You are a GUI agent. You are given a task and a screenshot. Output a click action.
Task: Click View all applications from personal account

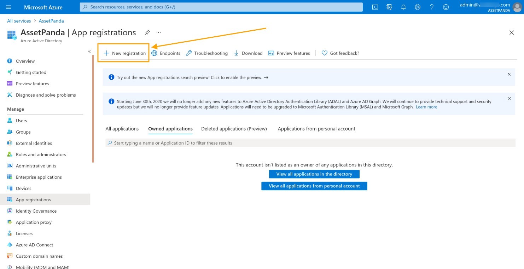click(x=314, y=186)
